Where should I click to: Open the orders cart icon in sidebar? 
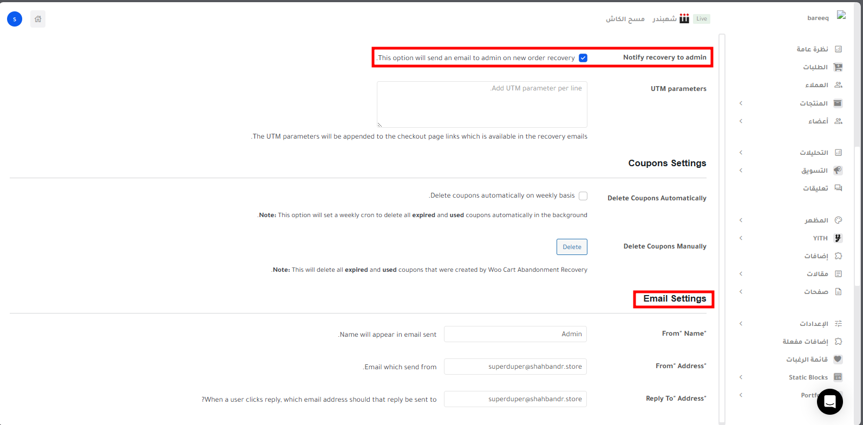click(838, 67)
